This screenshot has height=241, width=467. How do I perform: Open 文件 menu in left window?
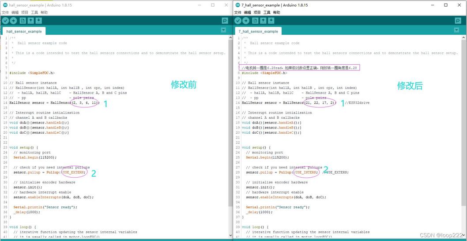[5, 12]
